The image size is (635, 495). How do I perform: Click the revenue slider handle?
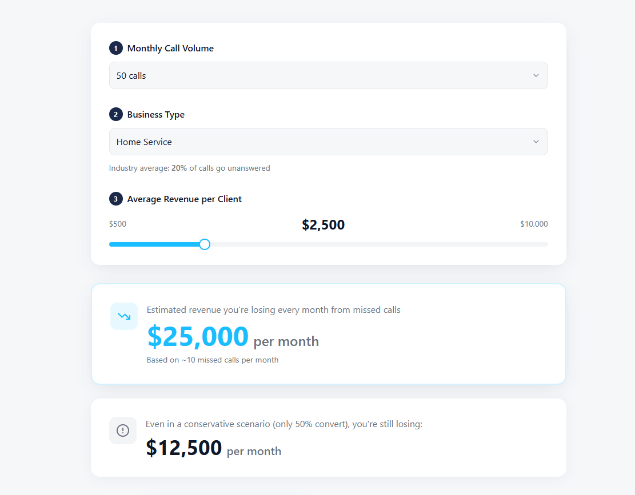coord(205,244)
